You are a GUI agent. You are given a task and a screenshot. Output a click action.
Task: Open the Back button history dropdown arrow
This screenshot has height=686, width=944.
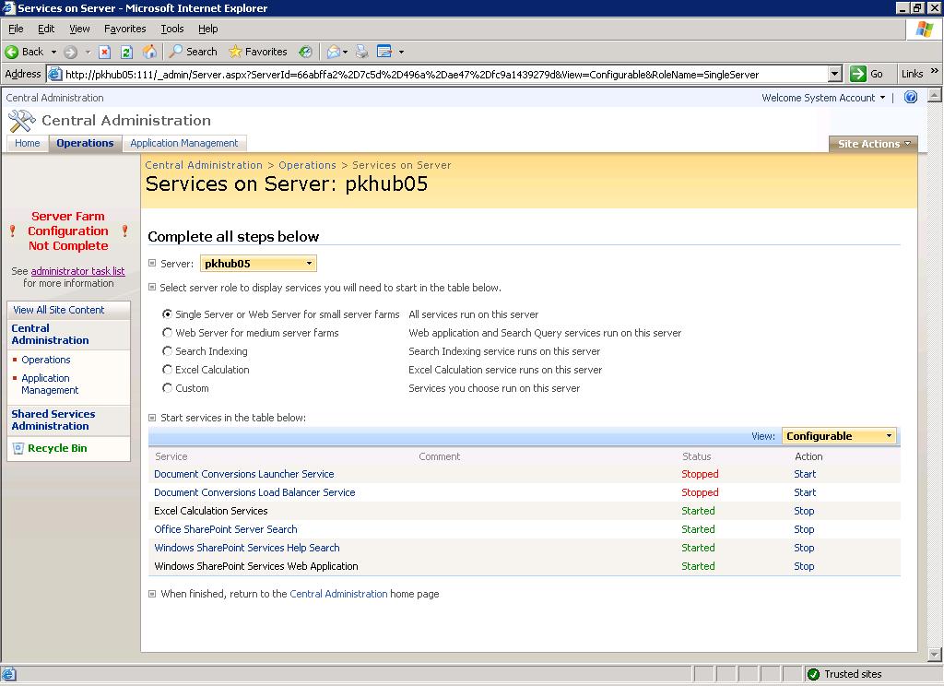53,52
